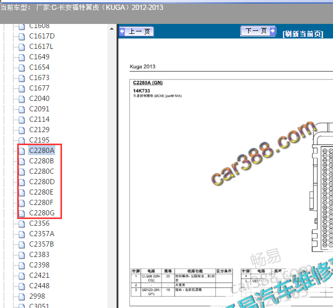Click the document icon beside C2280G

22,213
